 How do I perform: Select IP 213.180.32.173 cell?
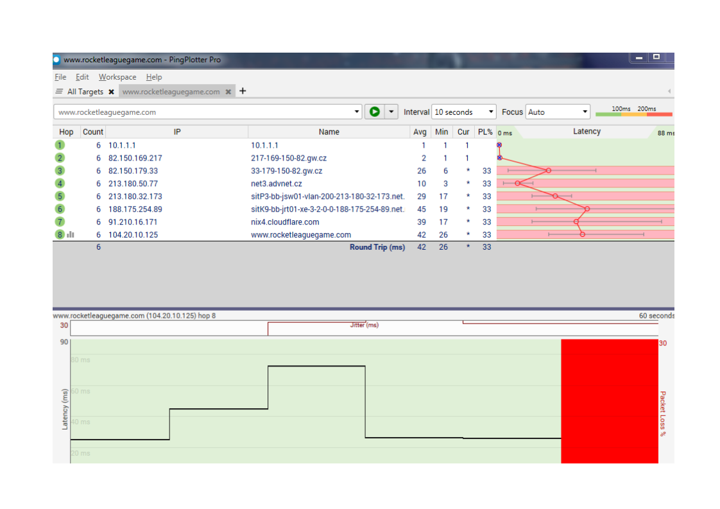tap(135, 196)
